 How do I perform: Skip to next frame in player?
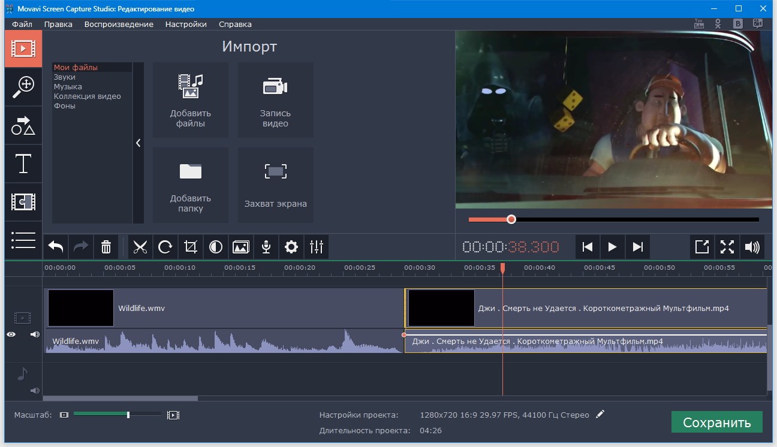(x=638, y=246)
